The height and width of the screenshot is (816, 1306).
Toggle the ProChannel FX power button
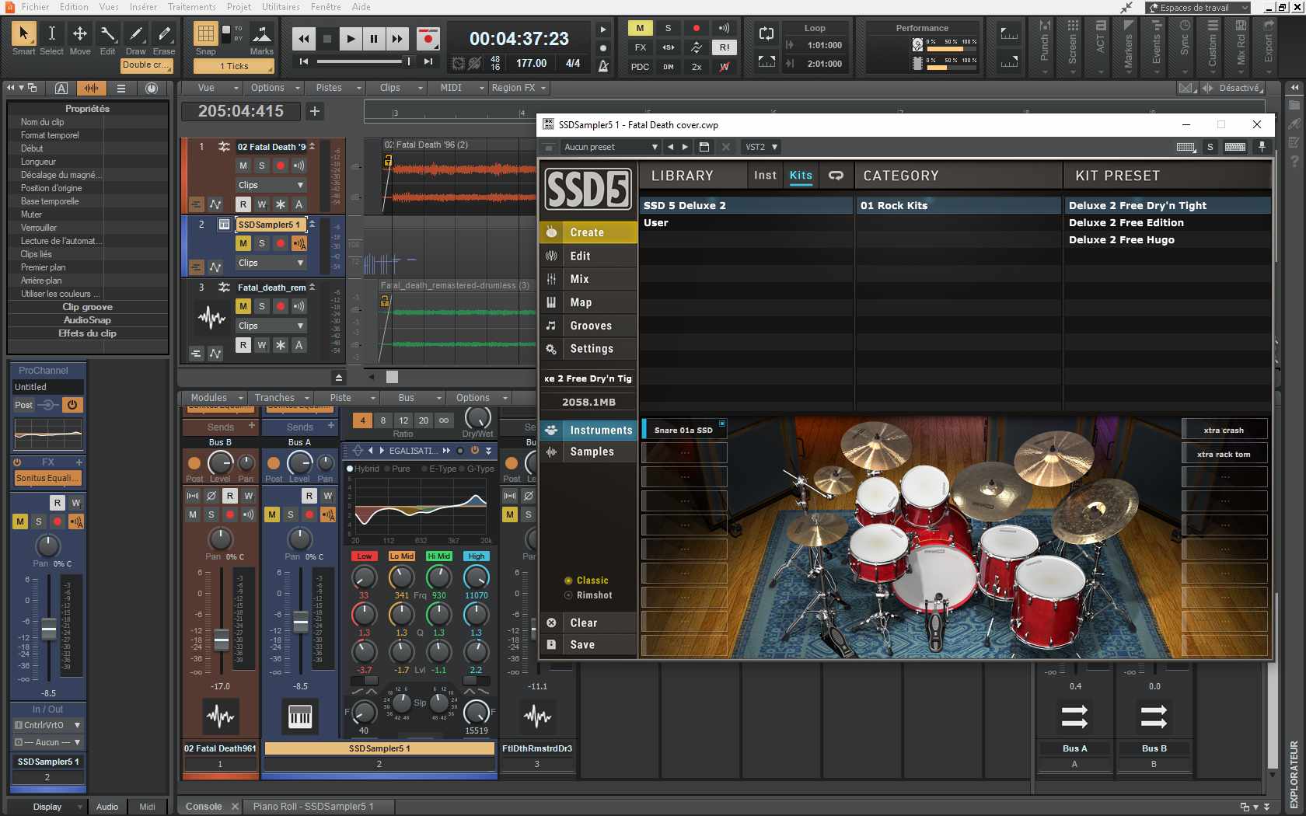[17, 462]
